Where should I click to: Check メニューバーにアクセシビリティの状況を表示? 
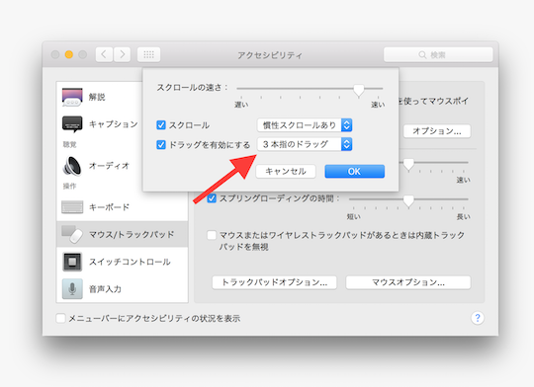(x=60, y=318)
